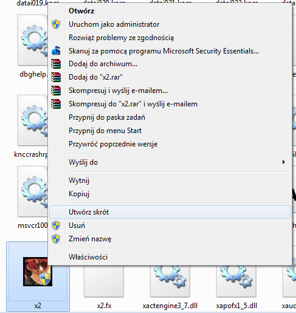Click the shield icon beside Zmień nazwę
Image resolution: width=296 pixels, height=313 pixels.
pos(56,239)
